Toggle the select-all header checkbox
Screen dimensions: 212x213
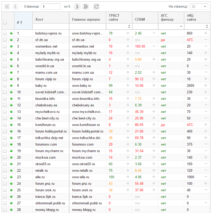coord(5,22)
